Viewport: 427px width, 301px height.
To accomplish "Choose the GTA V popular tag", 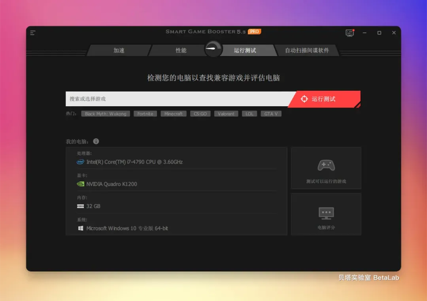I will [x=271, y=114].
